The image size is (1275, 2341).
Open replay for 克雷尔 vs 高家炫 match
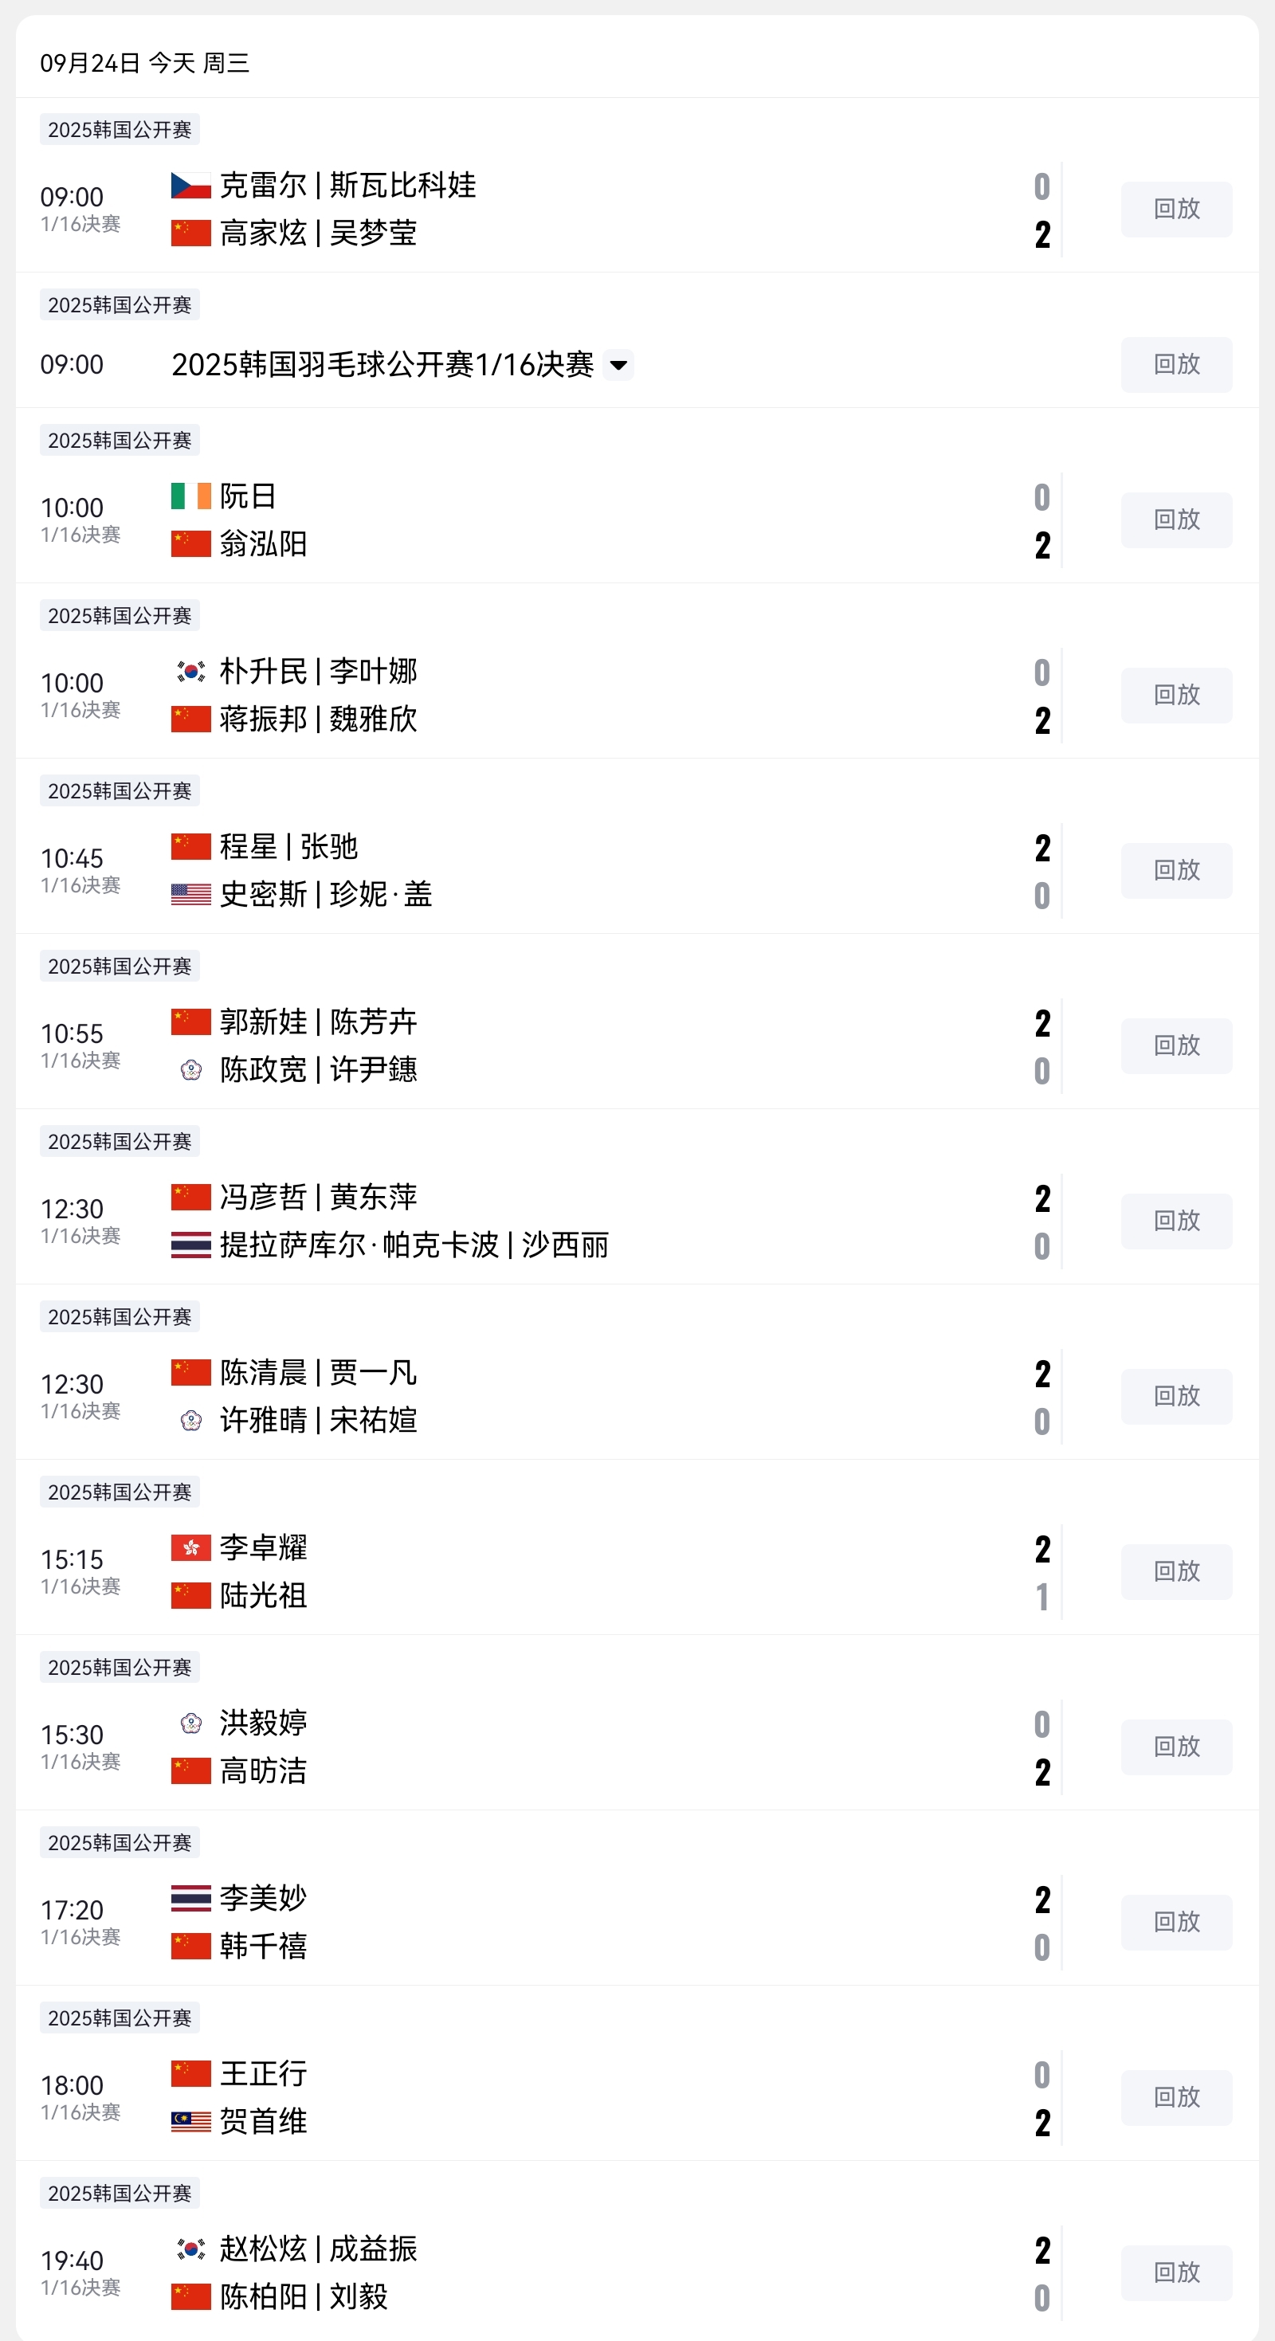click(x=1176, y=209)
